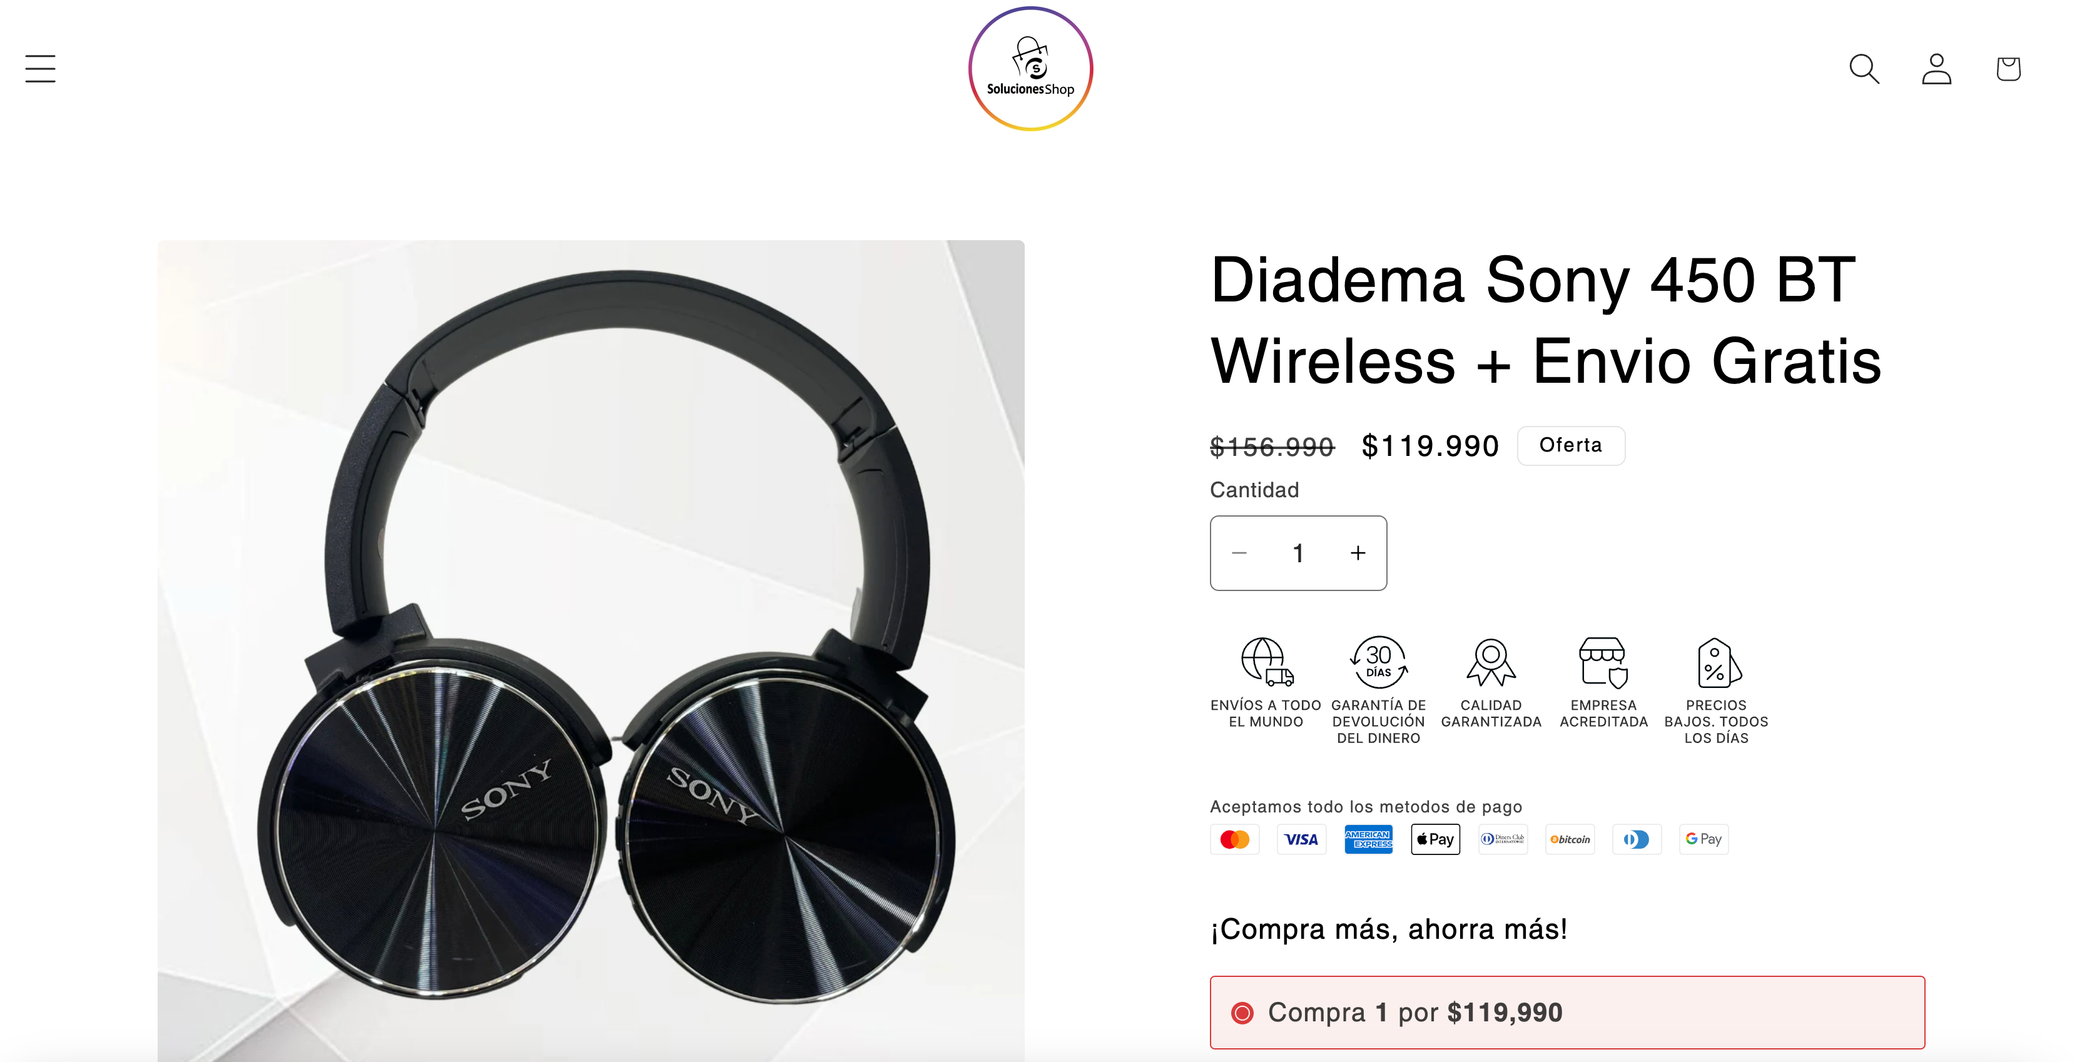Click the Envíos a todo el mundo icon

point(1266,662)
